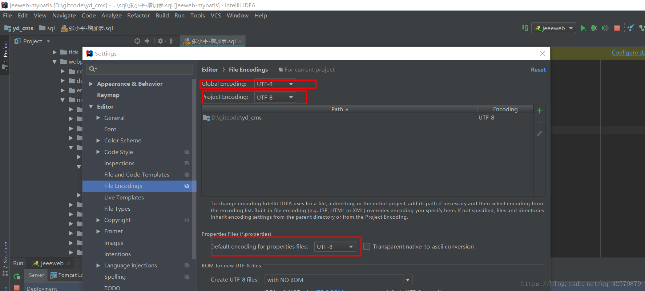Hide the Project tool window
This screenshot has width=645, height=291.
(173, 41)
